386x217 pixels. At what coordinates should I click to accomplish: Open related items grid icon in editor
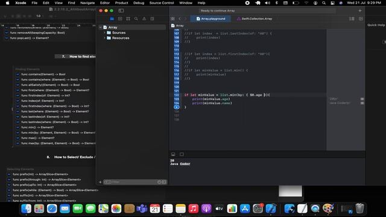[x=172, y=19]
